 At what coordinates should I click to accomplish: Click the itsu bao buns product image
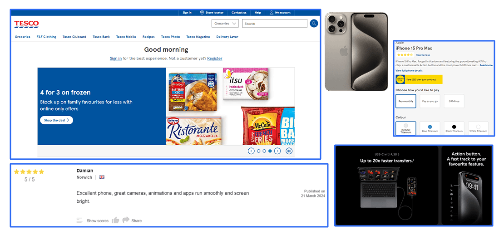pos(246,84)
